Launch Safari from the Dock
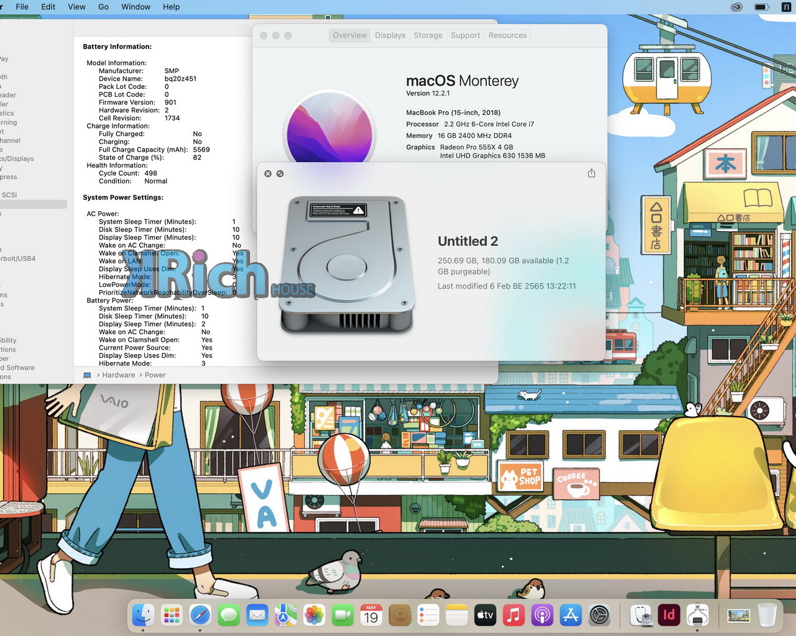Image resolution: width=796 pixels, height=636 pixels. tap(200, 616)
